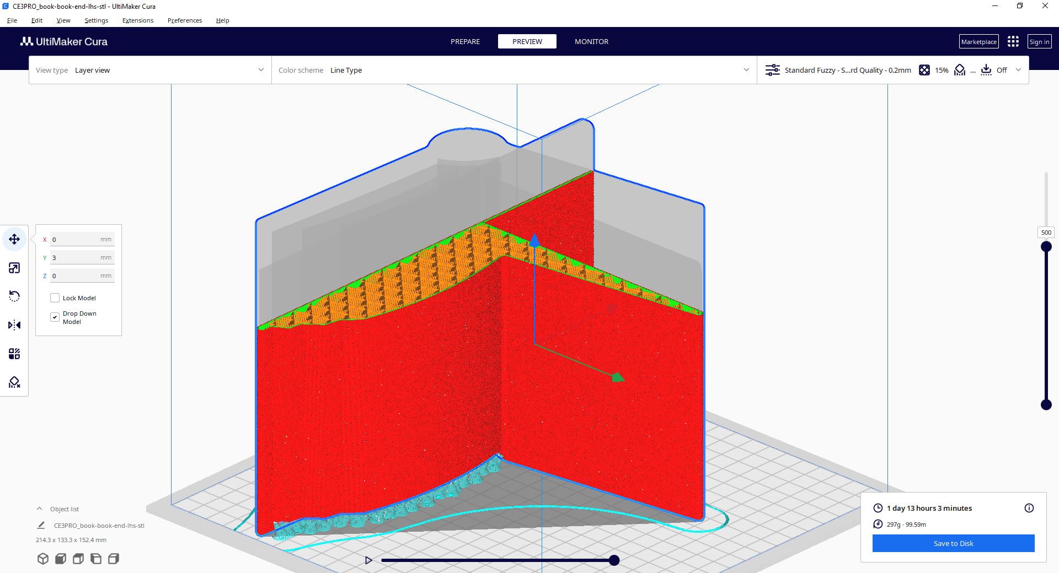
Task: Open the Preferences menu
Action: 185,20
